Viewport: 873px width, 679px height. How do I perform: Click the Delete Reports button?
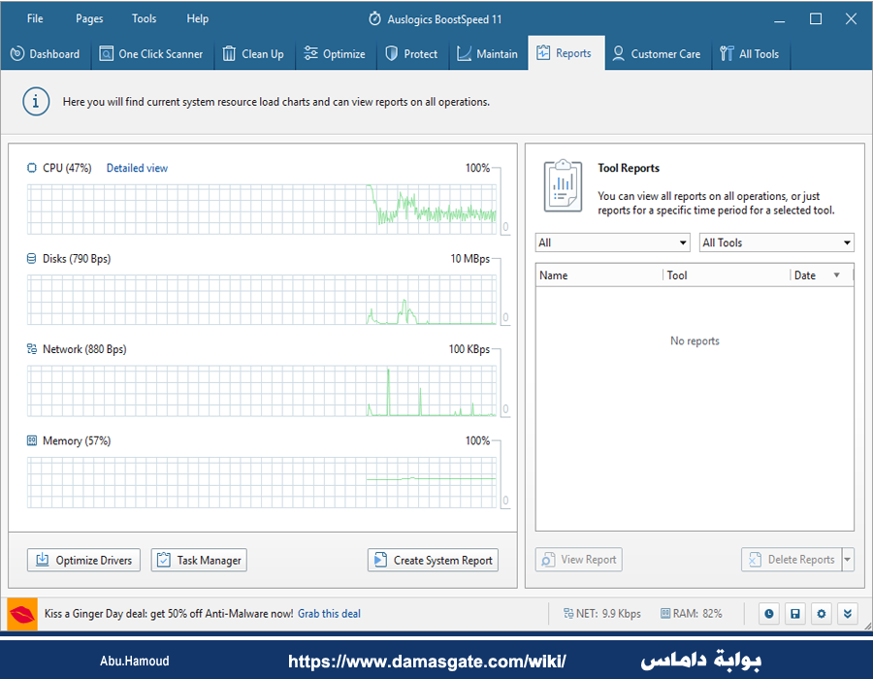792,560
